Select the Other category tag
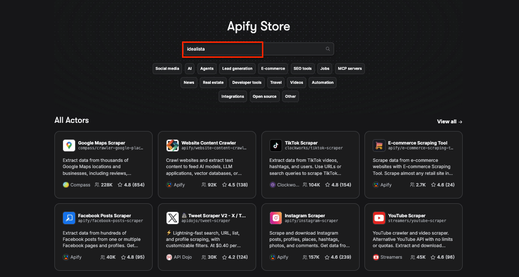 tap(291, 96)
